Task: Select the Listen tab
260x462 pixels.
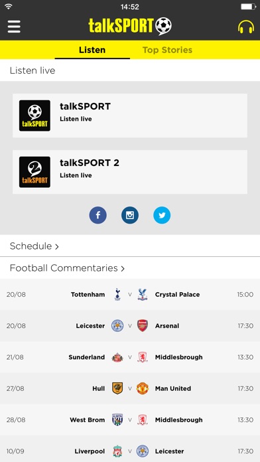Action: pos(92,50)
